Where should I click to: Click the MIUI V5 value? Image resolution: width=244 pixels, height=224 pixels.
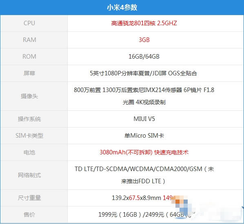pyautogui.click(x=144, y=119)
